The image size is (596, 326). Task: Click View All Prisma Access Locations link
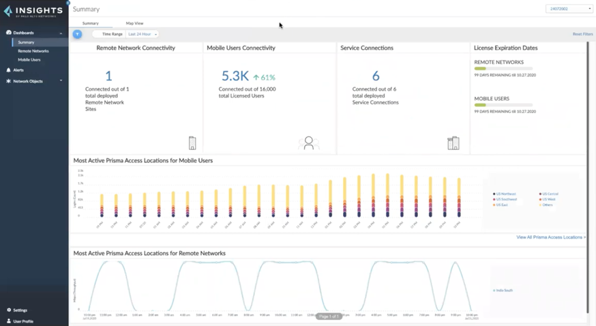pyautogui.click(x=550, y=237)
